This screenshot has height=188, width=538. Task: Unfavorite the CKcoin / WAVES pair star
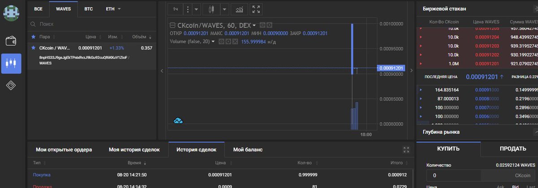[x=33, y=48]
